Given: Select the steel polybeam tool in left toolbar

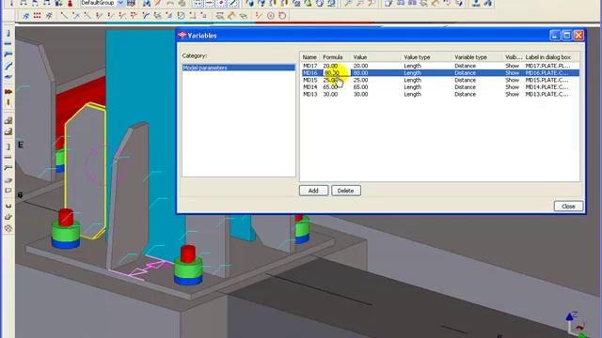Looking at the screenshot, I should point(8,54).
